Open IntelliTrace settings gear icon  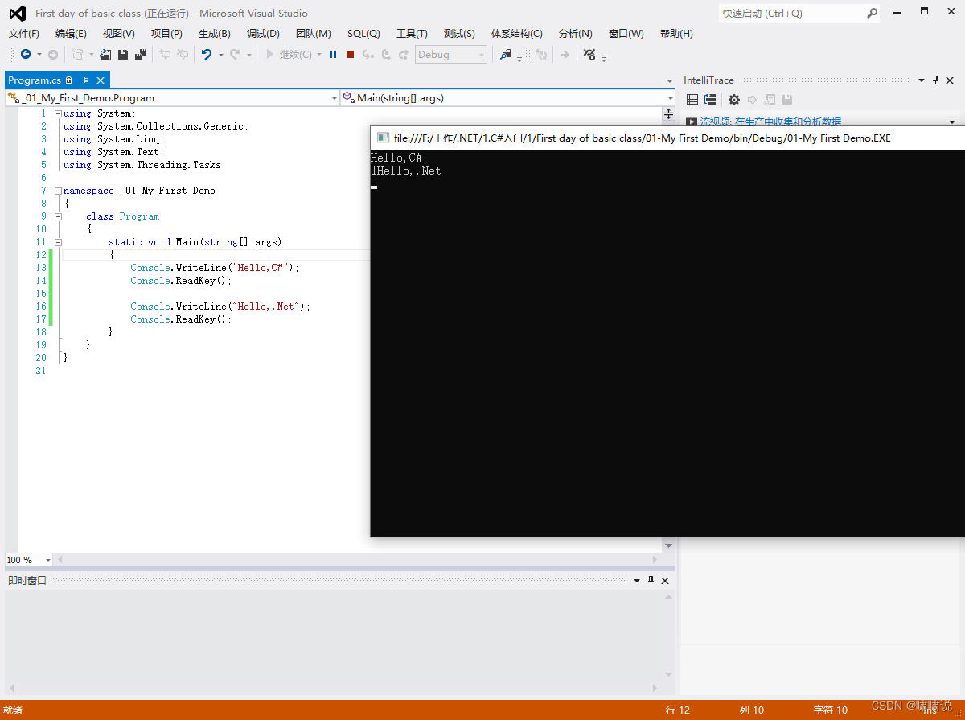[x=734, y=100]
